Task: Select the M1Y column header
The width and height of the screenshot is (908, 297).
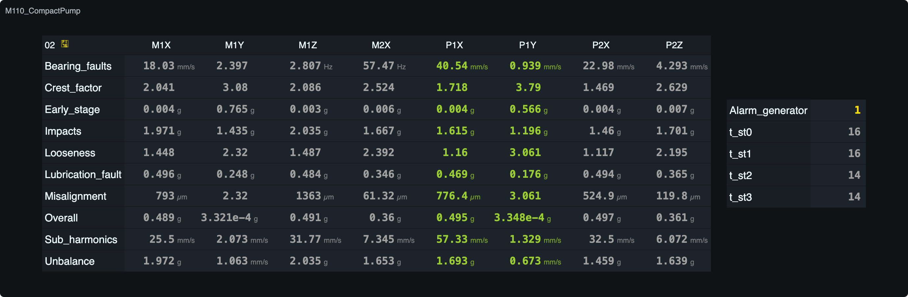Action: (234, 45)
